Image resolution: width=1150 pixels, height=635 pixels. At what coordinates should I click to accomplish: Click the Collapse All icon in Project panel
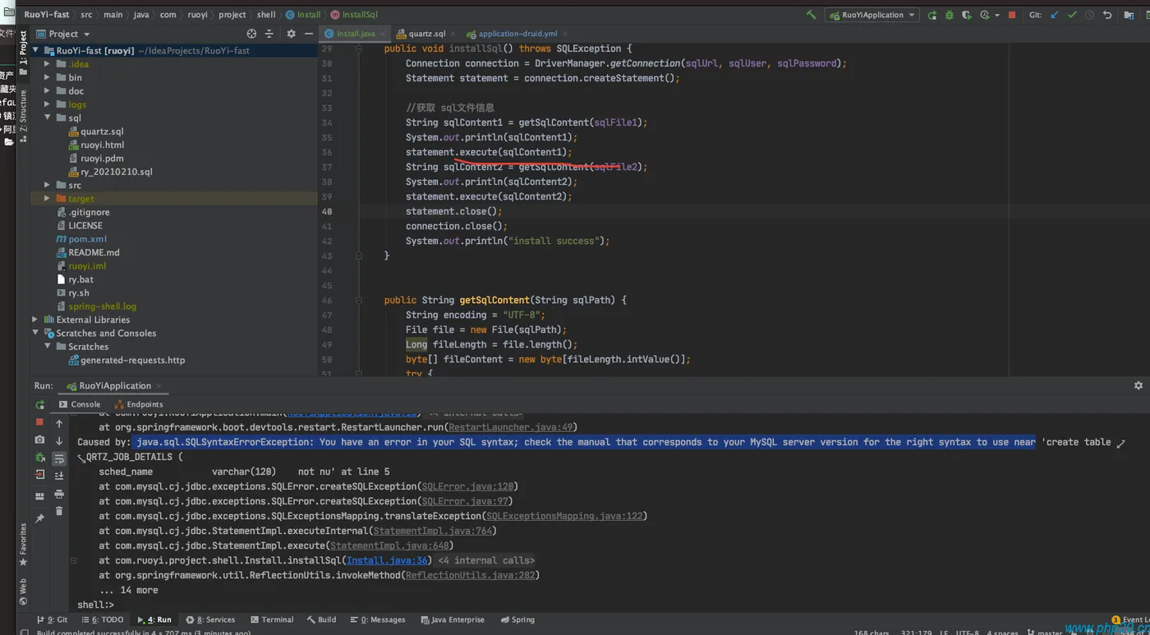pyautogui.click(x=269, y=34)
